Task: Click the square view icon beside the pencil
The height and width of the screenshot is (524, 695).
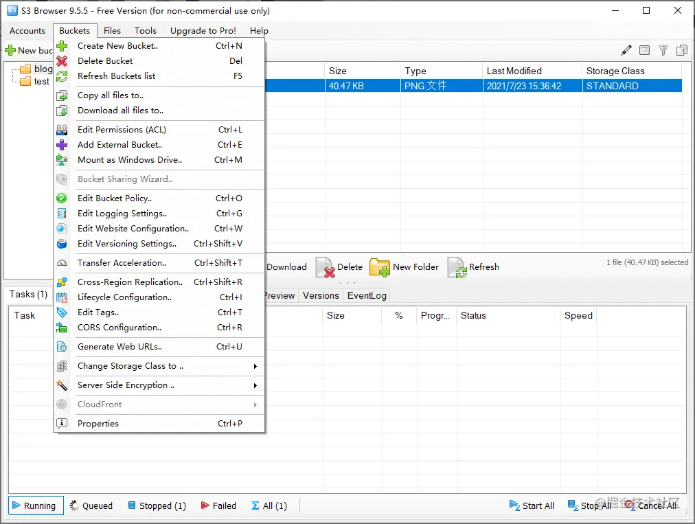Action: pyautogui.click(x=644, y=50)
